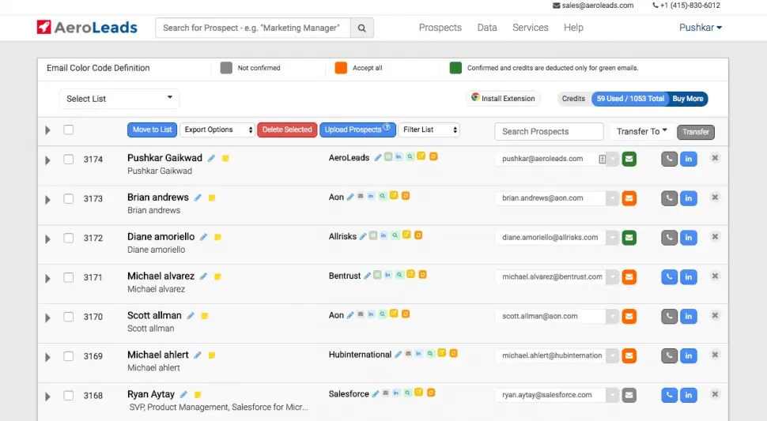
Task: Remove the Scott allman row with X
Action: 715,315
